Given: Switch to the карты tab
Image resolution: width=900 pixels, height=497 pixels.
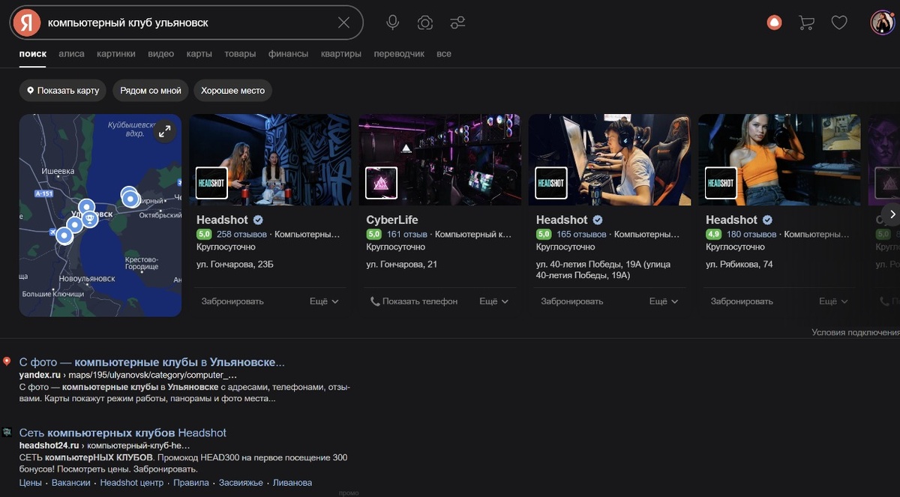Looking at the screenshot, I should (x=199, y=54).
